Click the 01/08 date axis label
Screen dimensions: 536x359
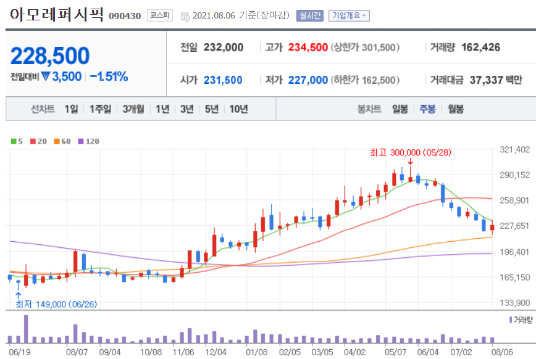[x=257, y=352]
